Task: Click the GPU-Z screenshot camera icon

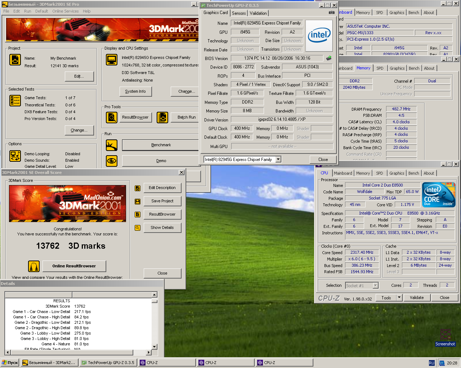Action: tap(332, 13)
